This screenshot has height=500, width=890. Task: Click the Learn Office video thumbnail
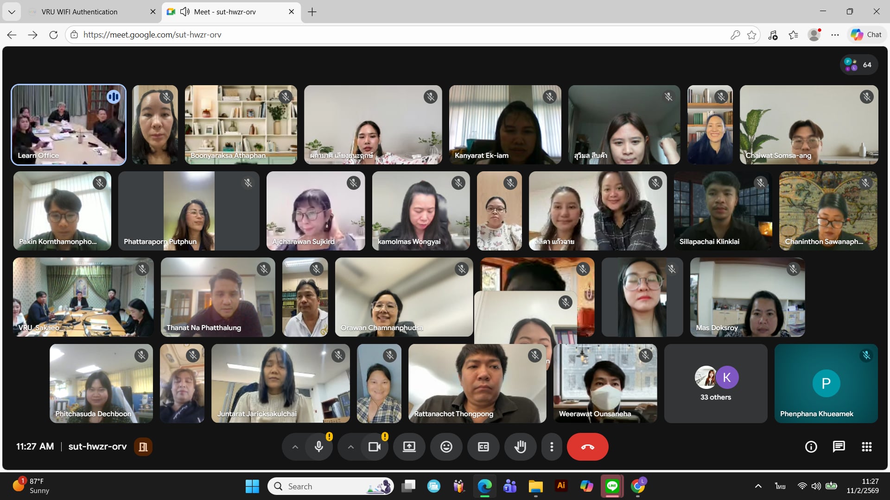pyautogui.click(x=69, y=125)
